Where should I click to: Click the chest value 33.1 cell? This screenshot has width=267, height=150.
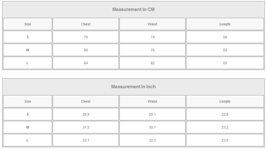pyautogui.click(x=86, y=140)
